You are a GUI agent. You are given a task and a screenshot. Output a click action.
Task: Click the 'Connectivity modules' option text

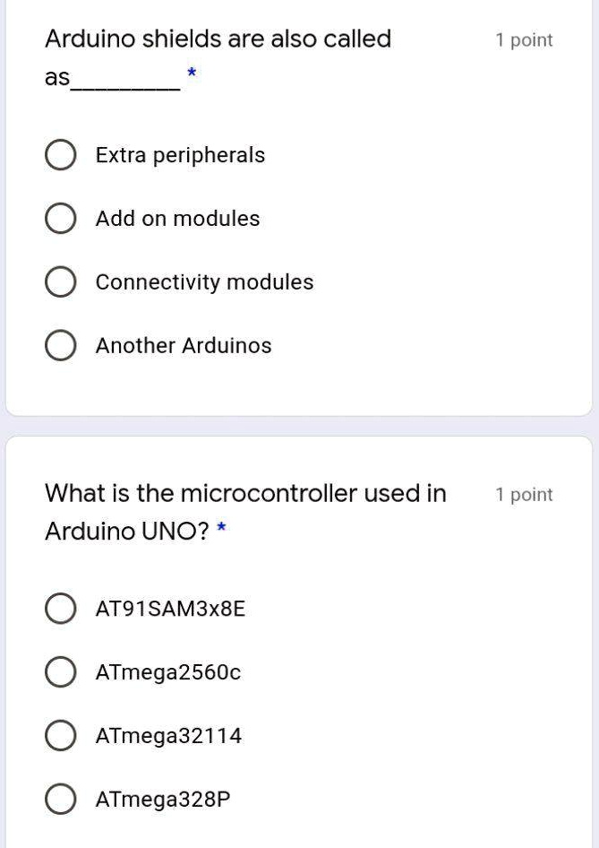205,282
